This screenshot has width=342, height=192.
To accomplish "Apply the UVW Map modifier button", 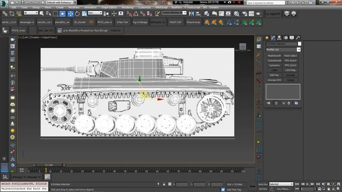I will pyautogui.click(x=291, y=70).
